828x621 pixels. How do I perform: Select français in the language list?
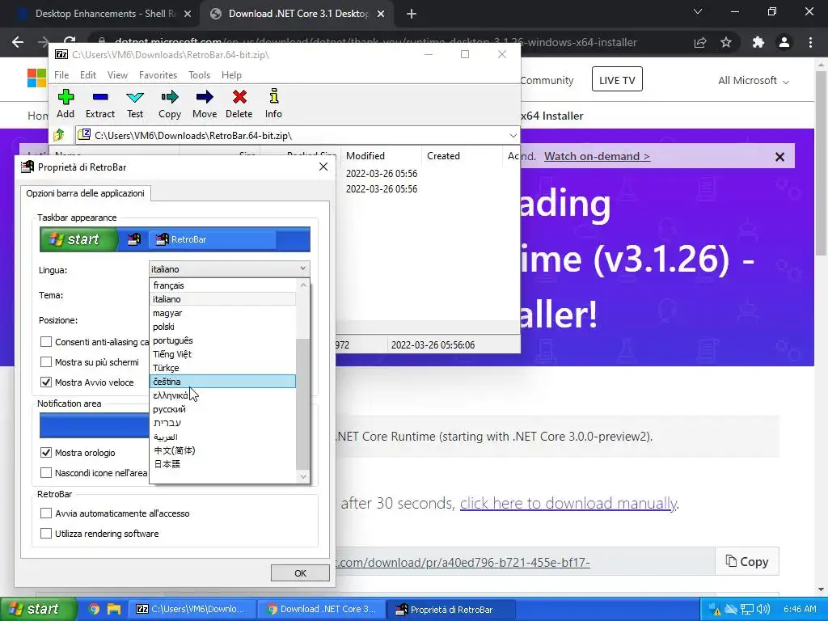click(222, 285)
